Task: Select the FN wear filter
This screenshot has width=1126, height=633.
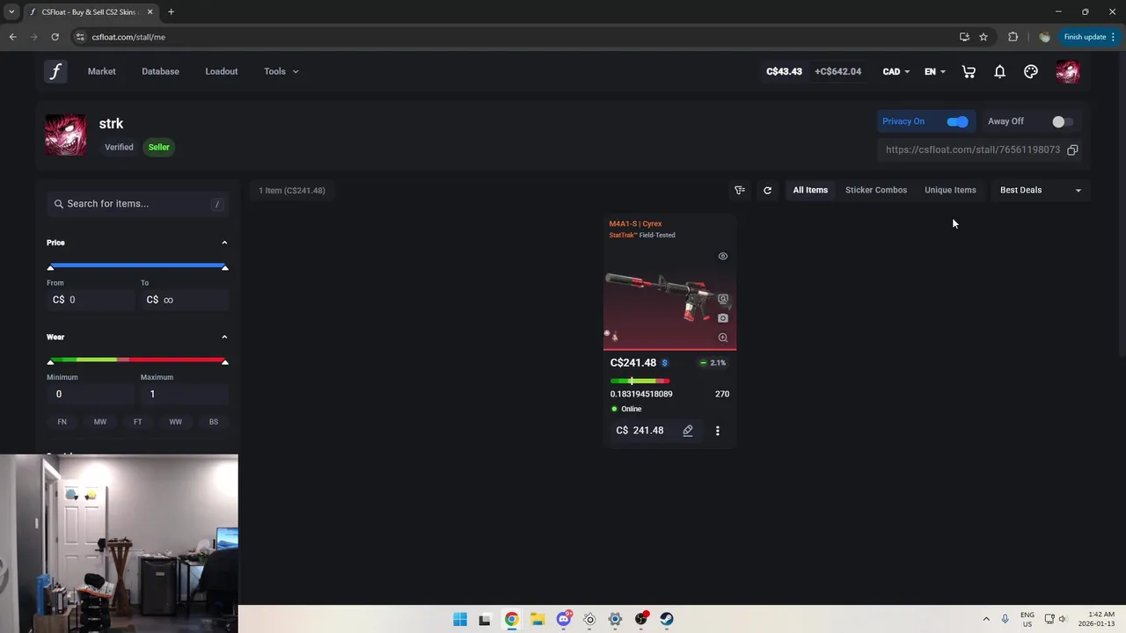Action: click(62, 422)
